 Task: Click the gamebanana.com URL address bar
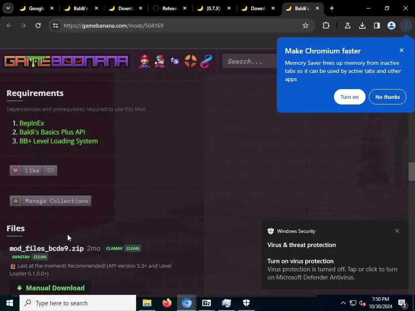[x=113, y=26]
